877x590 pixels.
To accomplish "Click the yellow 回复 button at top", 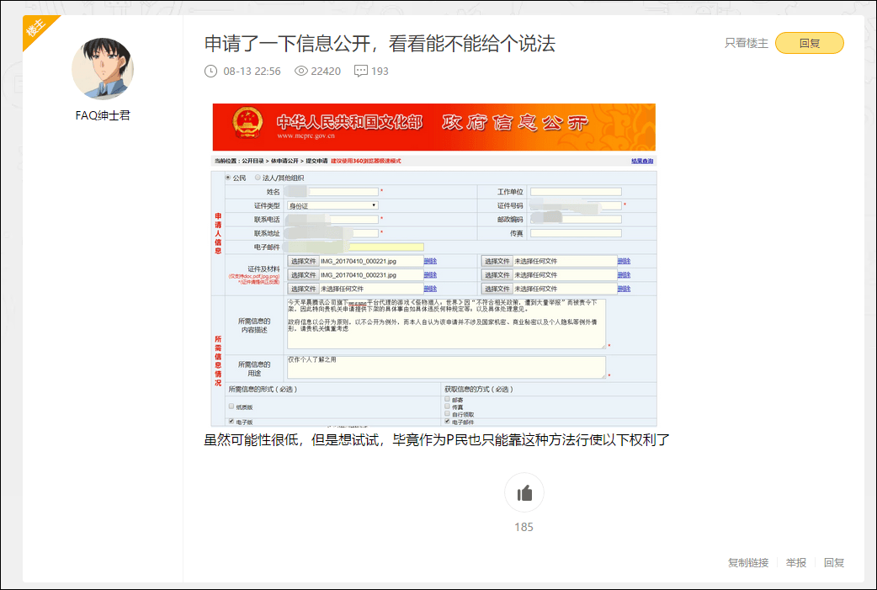I will (810, 43).
